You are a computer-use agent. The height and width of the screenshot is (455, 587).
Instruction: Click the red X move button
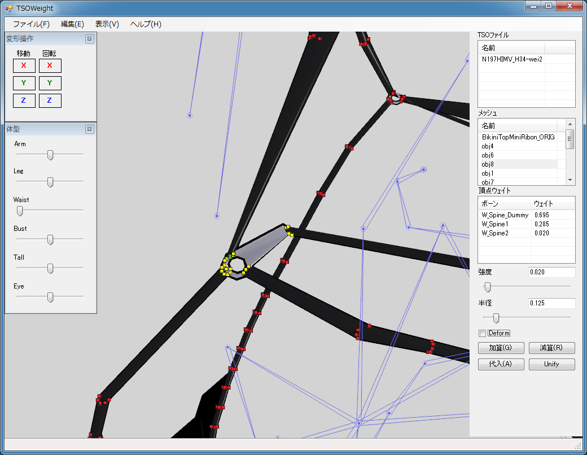[x=24, y=65]
